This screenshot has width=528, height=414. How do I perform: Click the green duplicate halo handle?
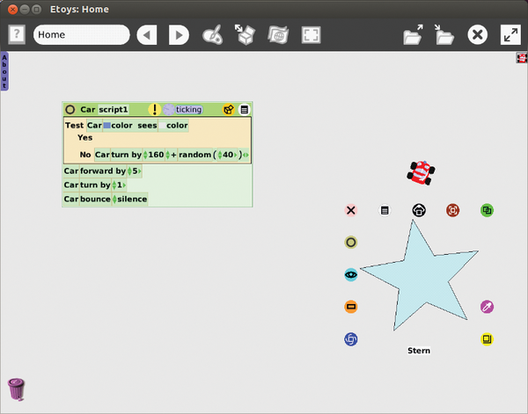487,211
